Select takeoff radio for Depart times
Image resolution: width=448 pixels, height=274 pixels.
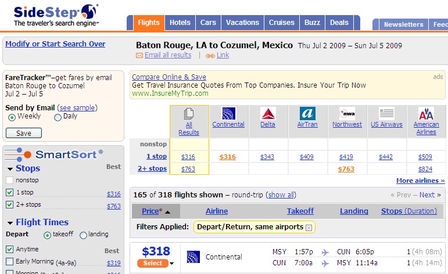pyautogui.click(x=47, y=235)
